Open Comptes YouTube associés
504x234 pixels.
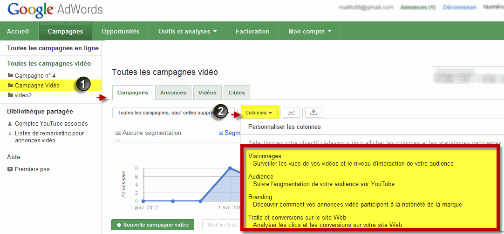tap(51, 124)
